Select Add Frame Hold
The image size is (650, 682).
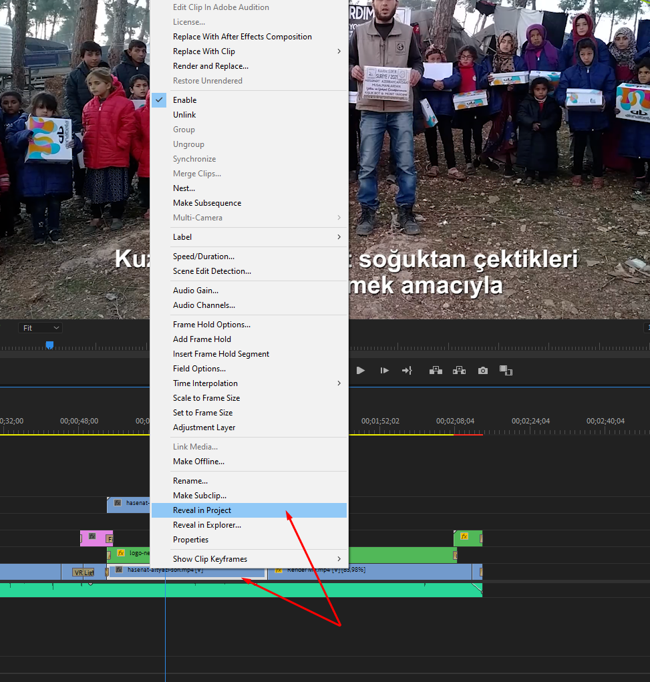249,339
